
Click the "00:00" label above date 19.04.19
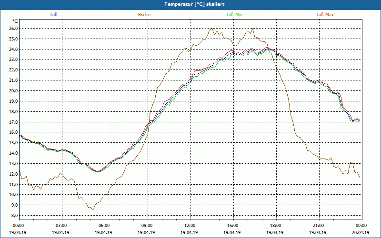(x=18, y=226)
